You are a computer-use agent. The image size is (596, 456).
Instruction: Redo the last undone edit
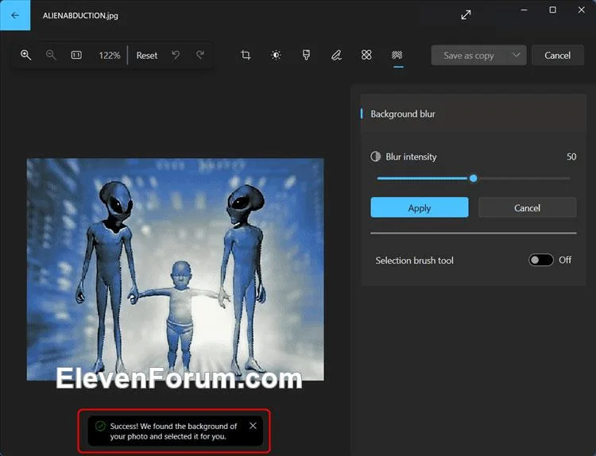[x=200, y=55]
